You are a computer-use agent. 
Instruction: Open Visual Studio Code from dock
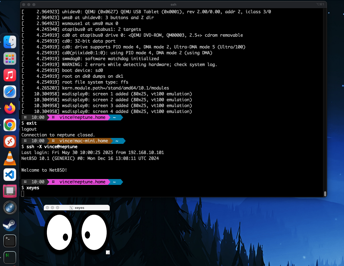point(10,175)
